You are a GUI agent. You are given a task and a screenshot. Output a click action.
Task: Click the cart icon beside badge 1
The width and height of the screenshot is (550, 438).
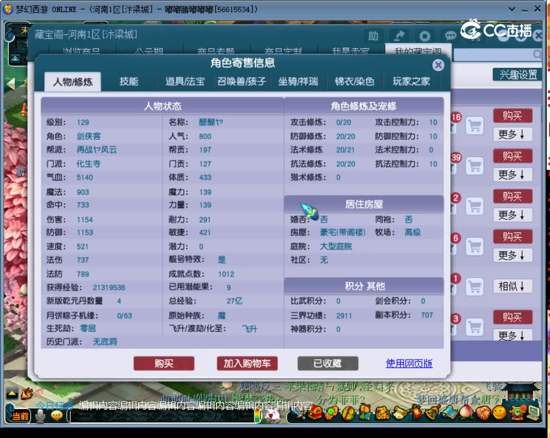pyautogui.click(x=474, y=287)
